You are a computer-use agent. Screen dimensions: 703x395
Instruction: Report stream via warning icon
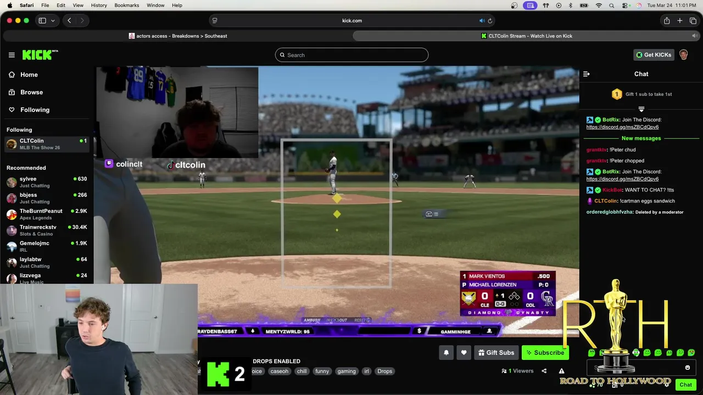[x=561, y=371]
